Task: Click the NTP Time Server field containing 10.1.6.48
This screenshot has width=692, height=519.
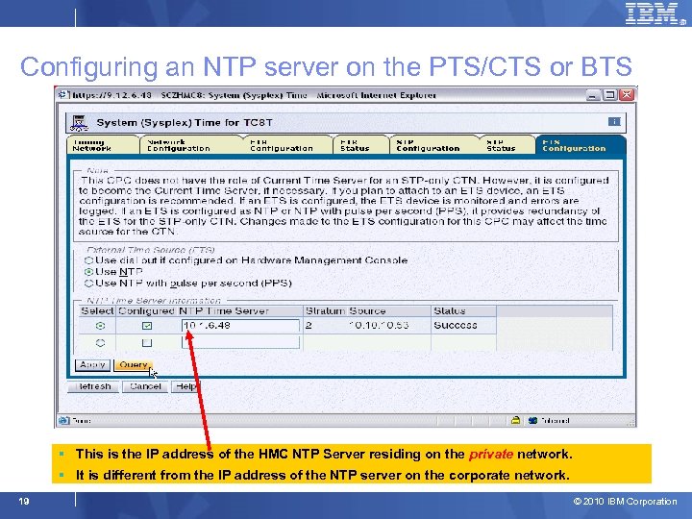Action: click(240, 326)
